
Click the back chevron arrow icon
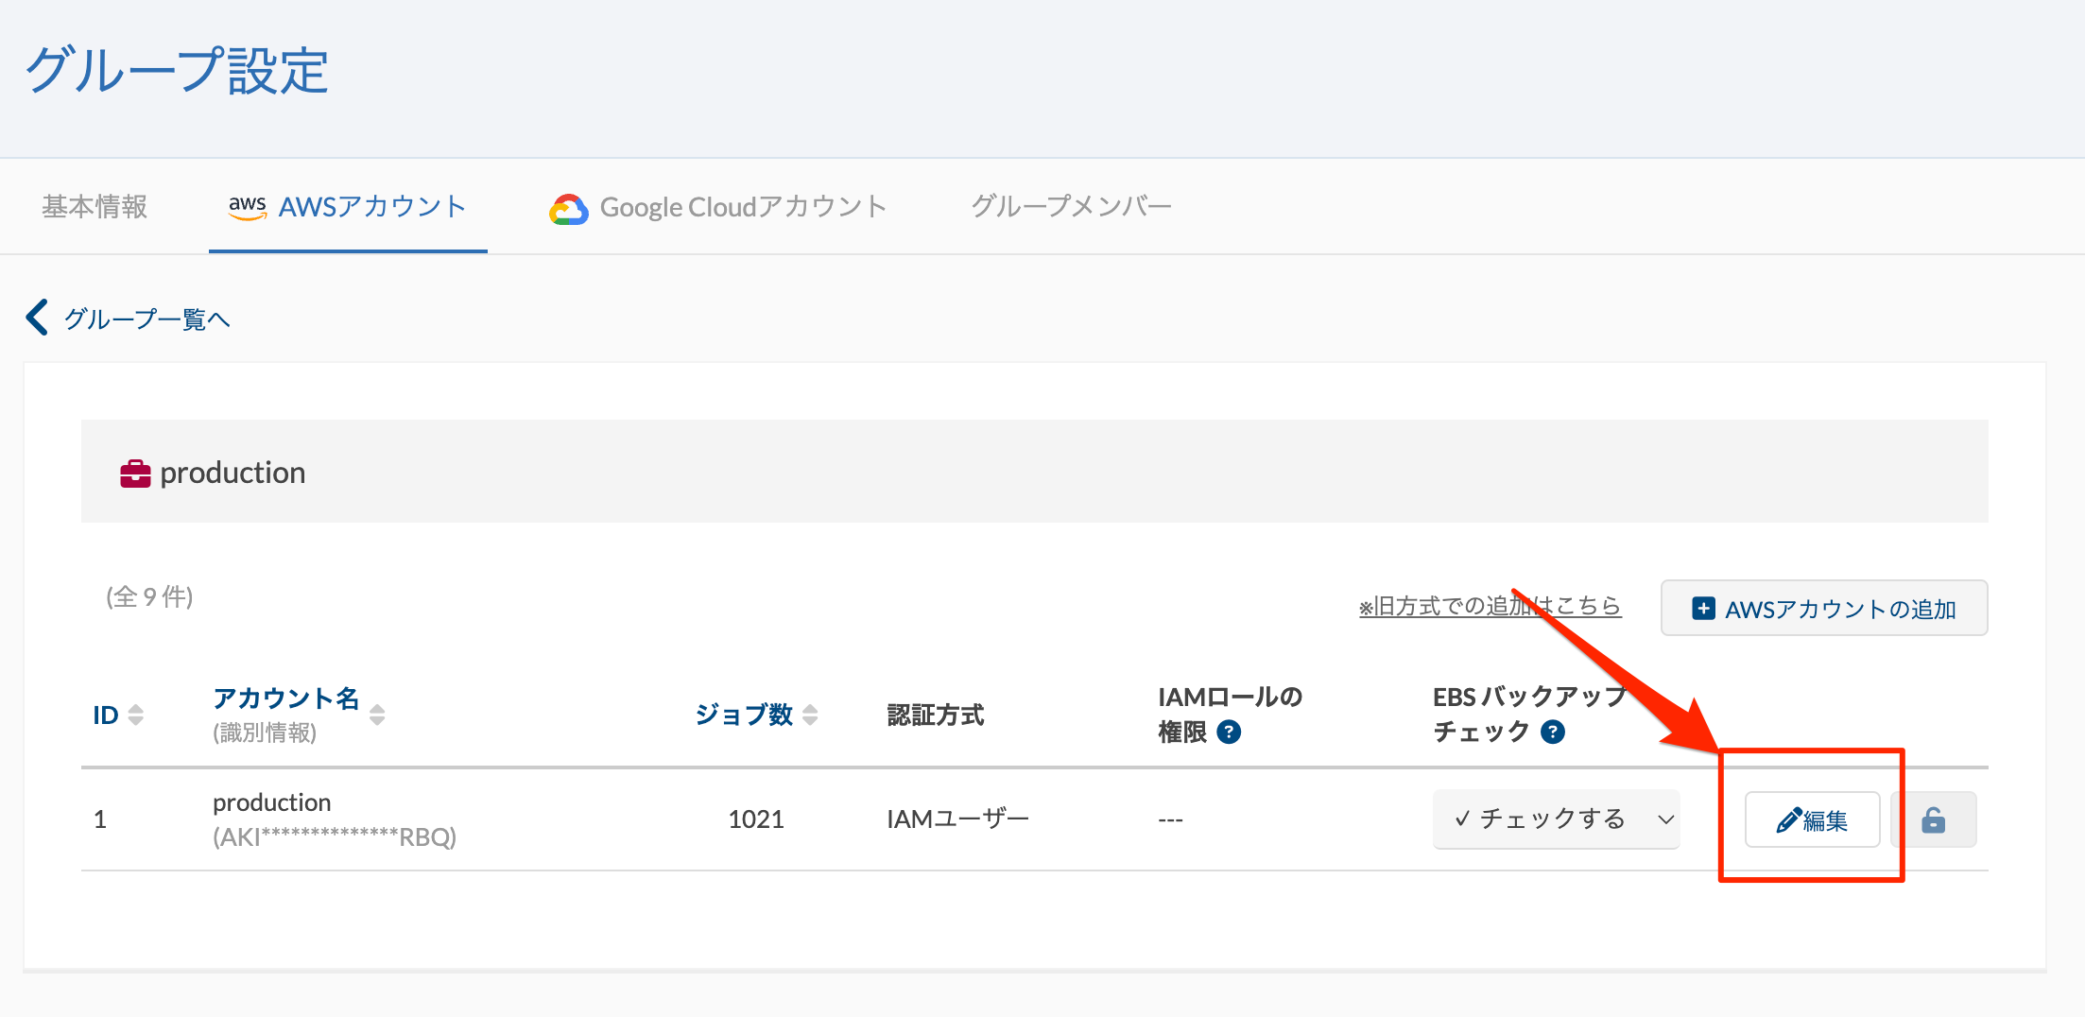37,318
